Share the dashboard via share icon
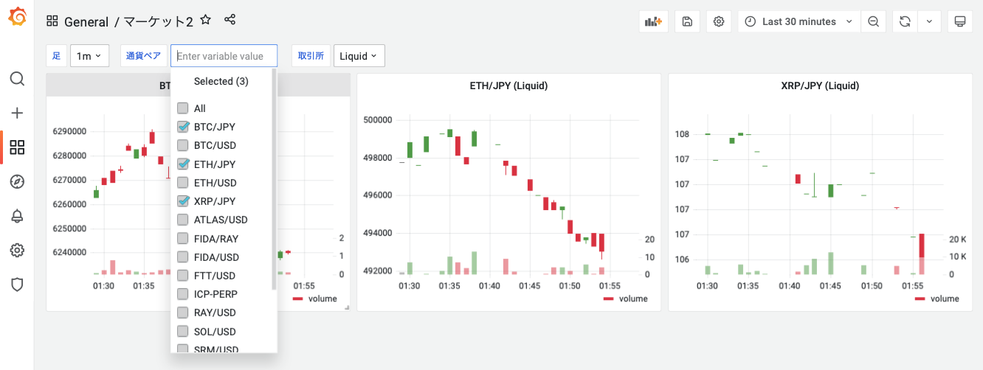Screen dimensions: 983x370 pos(230,21)
